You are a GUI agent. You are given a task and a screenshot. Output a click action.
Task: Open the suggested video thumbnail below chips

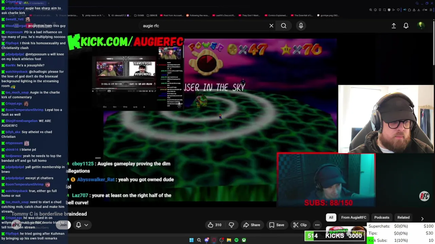click(x=346, y=231)
